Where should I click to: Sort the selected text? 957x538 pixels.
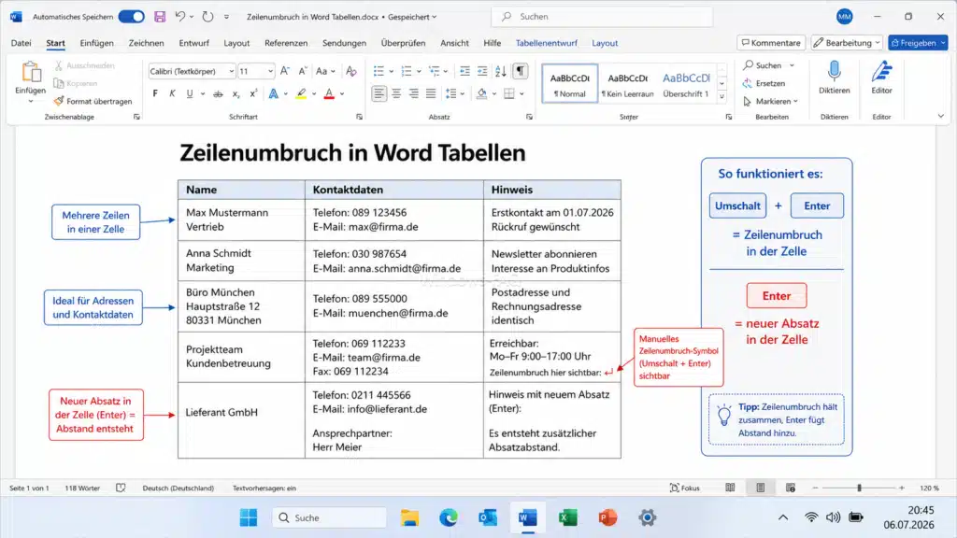click(x=501, y=71)
